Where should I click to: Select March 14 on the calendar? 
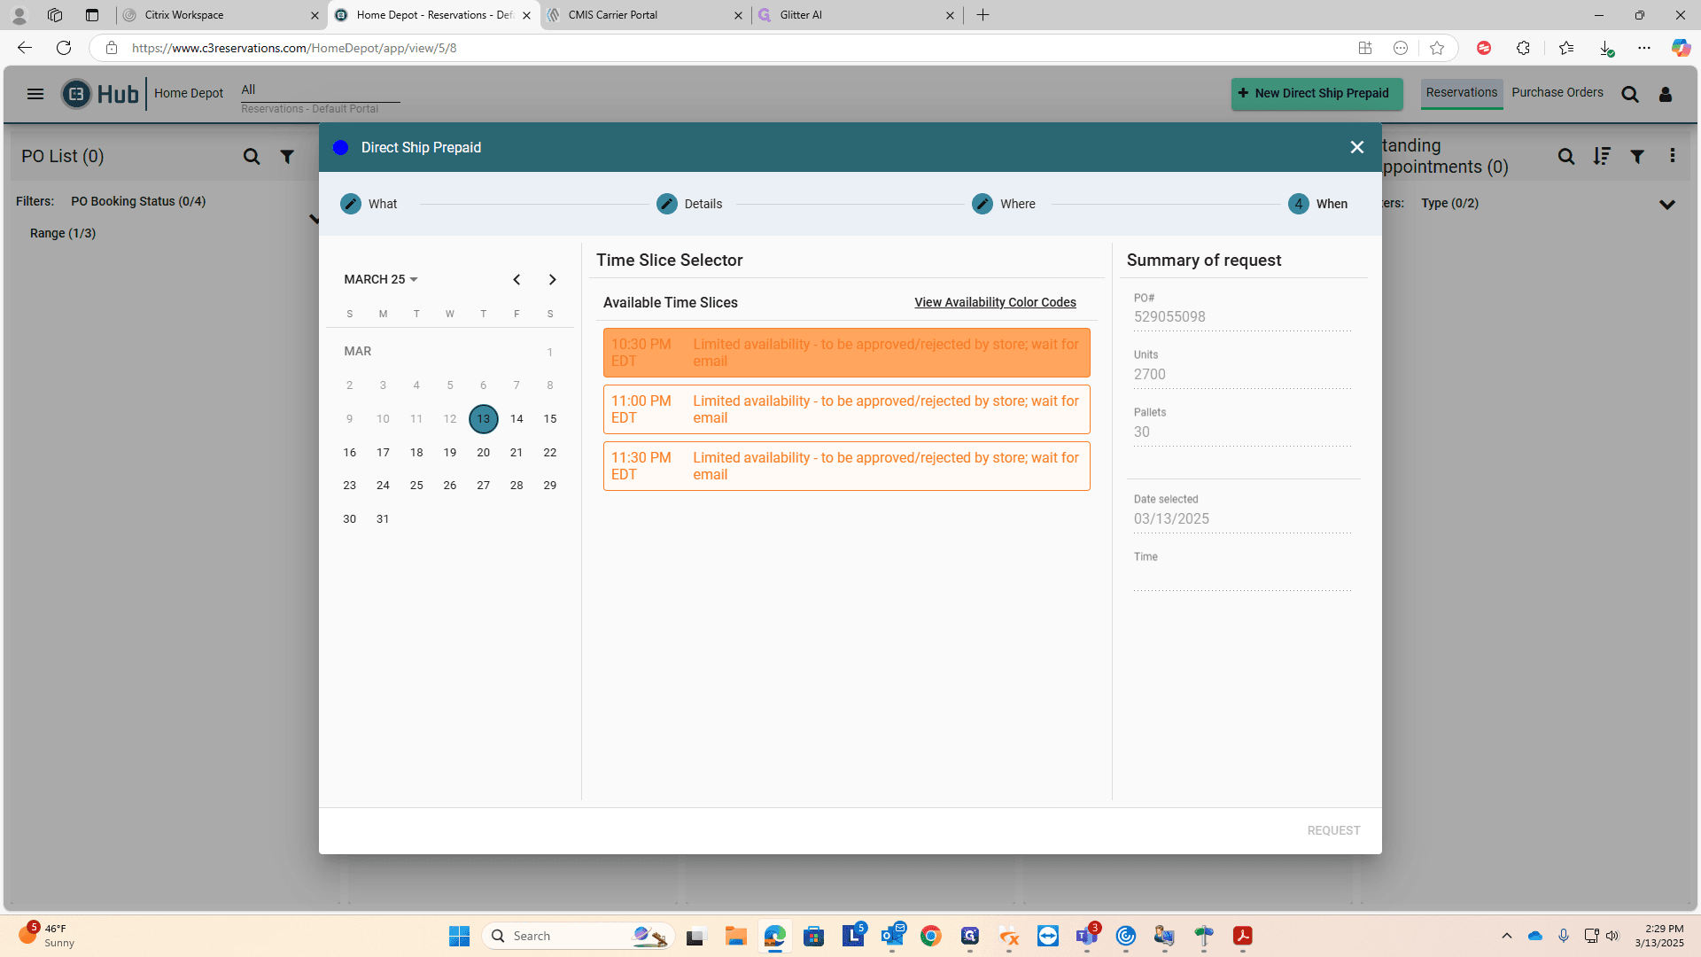coord(517,419)
